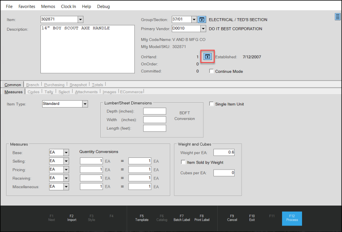The width and height of the screenshot is (342, 232).
Task: Enable the Single Item Unit checkbox
Action: point(211,104)
